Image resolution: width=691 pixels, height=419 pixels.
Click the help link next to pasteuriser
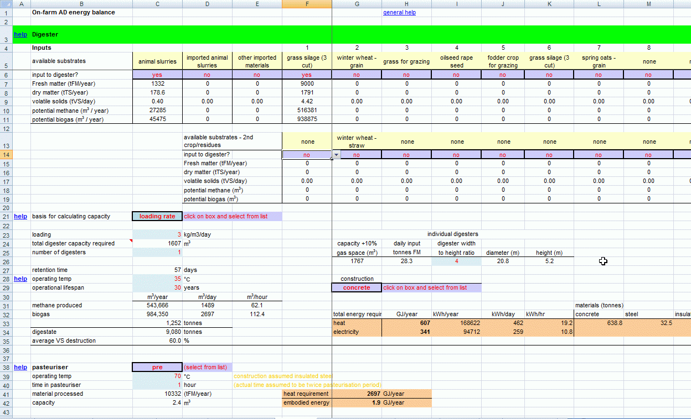(x=20, y=367)
